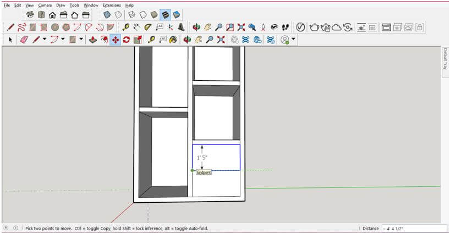Open the View menu

[x=30, y=5]
